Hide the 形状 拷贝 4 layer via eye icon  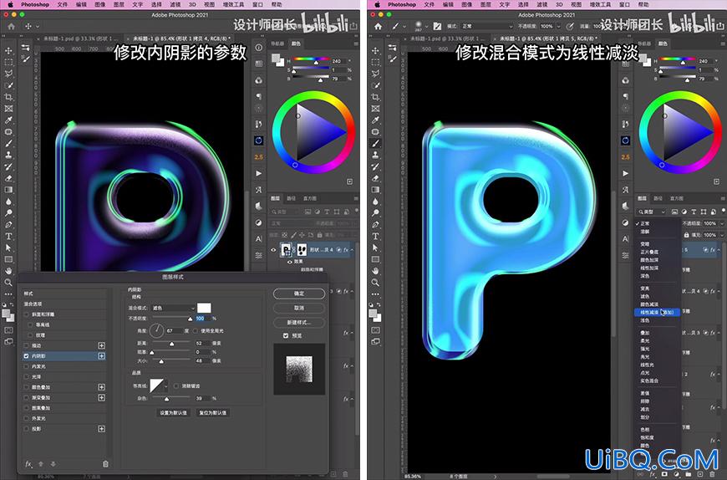[273, 250]
